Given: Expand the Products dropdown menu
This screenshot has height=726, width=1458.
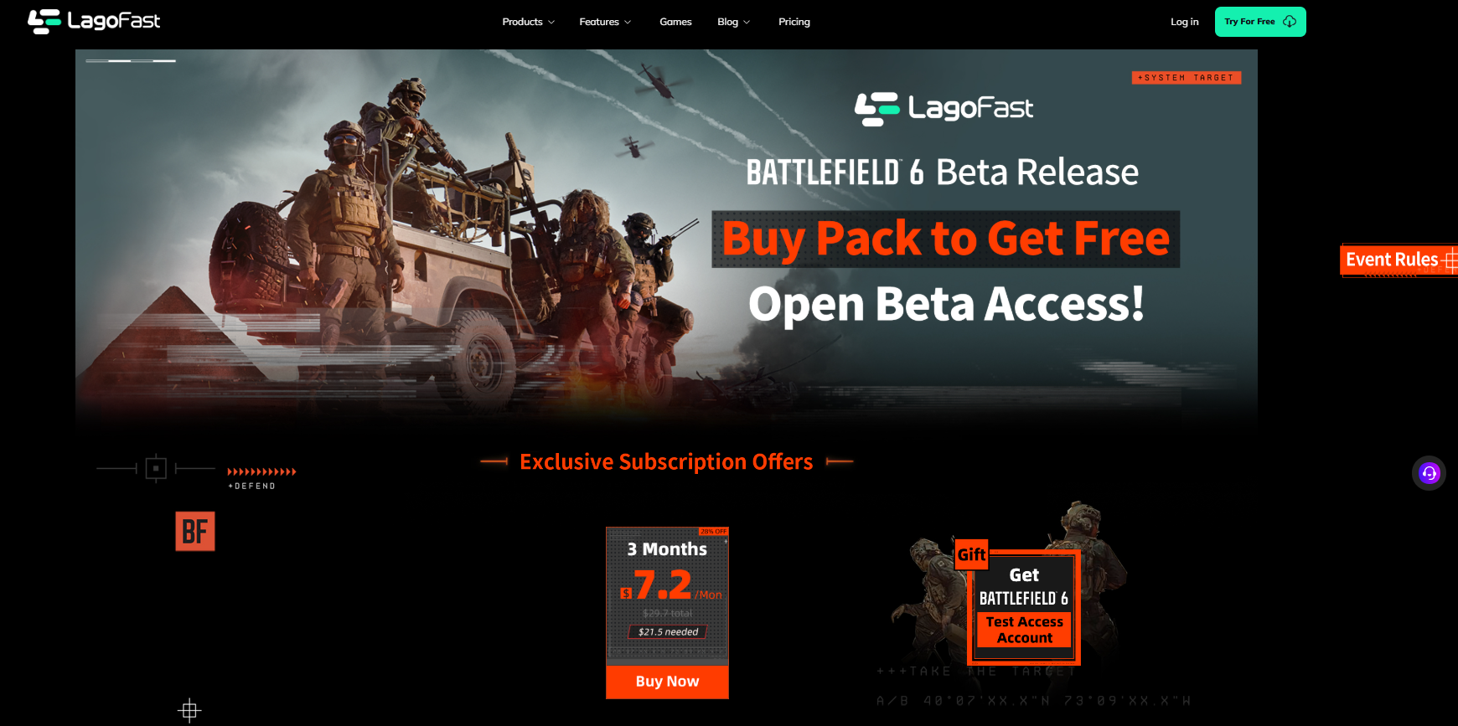Looking at the screenshot, I should (528, 22).
